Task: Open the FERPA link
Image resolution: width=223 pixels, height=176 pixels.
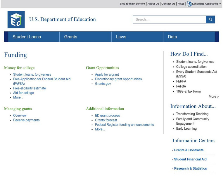Action: click(181, 81)
